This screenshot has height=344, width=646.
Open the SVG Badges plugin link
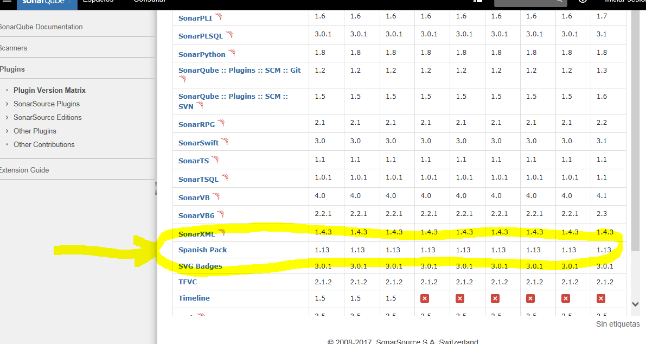[x=200, y=266]
